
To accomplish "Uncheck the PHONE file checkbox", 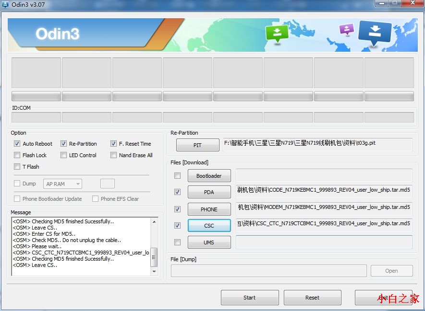I will [x=177, y=209].
